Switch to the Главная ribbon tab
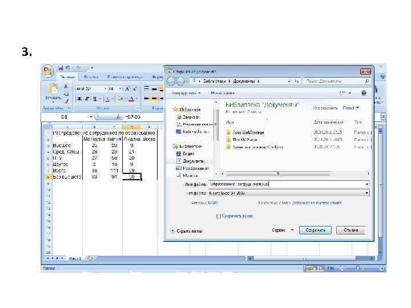 67,77
